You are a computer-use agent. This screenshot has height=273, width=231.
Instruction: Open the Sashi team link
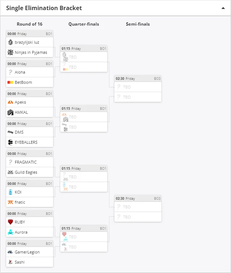pos(19,262)
